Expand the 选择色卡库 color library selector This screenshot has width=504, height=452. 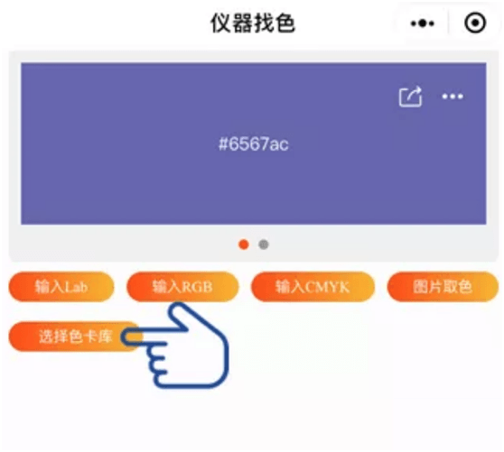click(x=75, y=337)
